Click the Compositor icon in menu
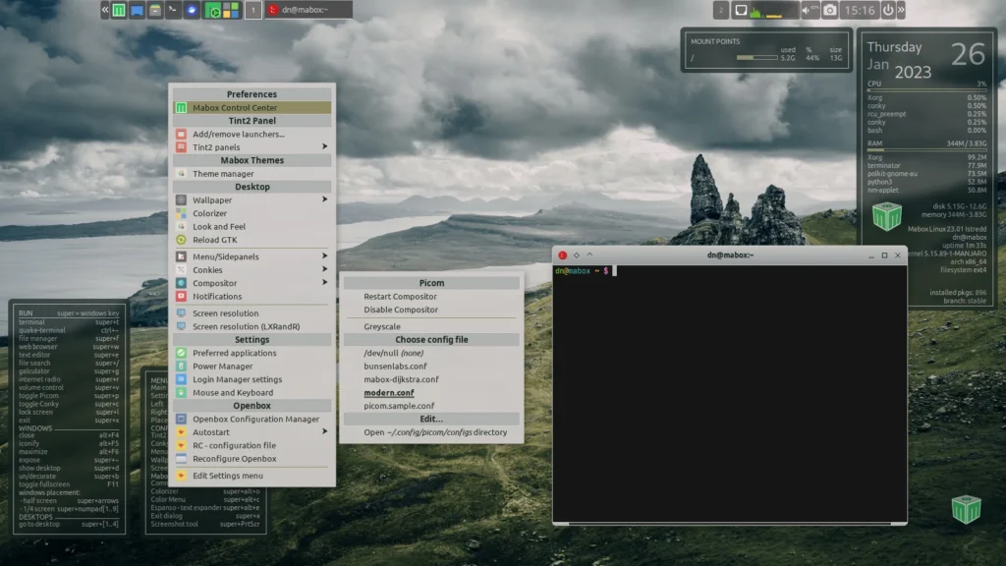 [x=181, y=283]
